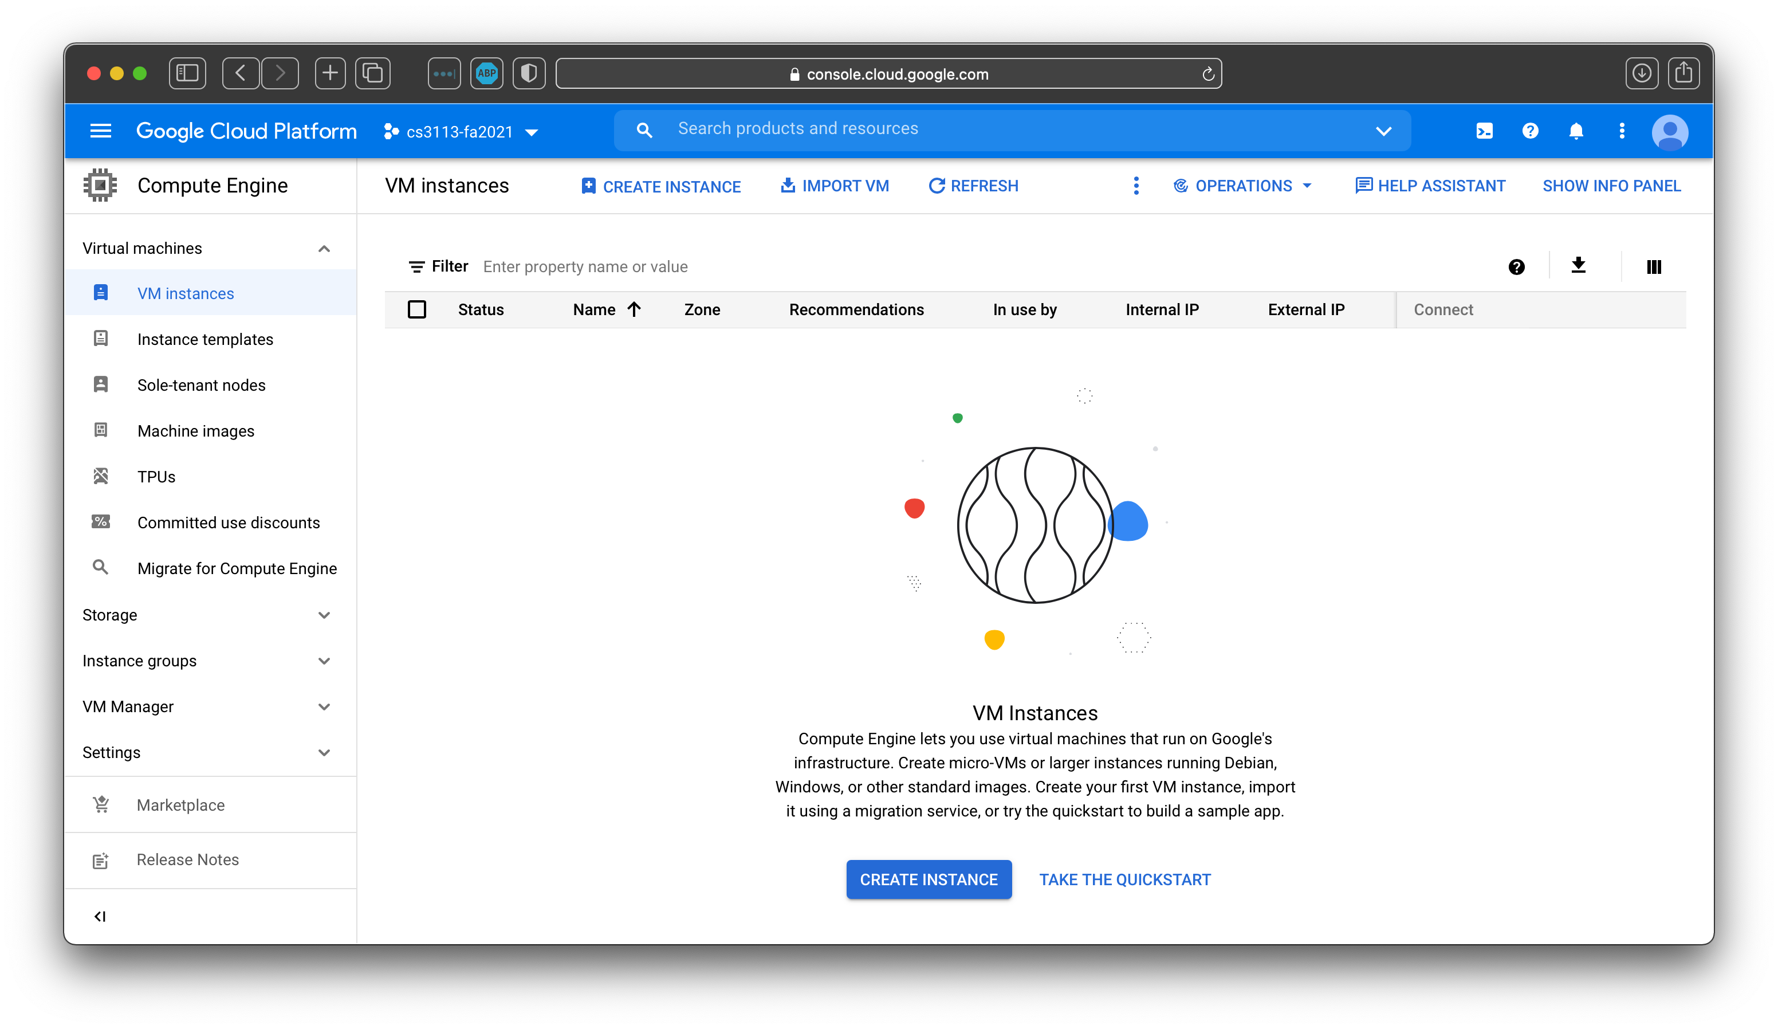Screen dimensions: 1778x1029
Task: Open Release Notes
Action: (210, 859)
